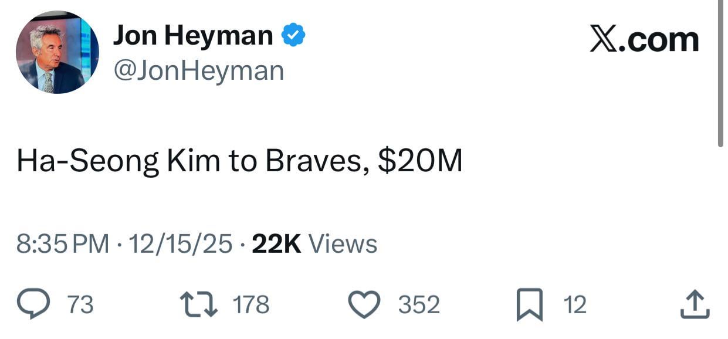The image size is (728, 339).
Task: Click the Views label next to 22K
Action: [x=345, y=242]
